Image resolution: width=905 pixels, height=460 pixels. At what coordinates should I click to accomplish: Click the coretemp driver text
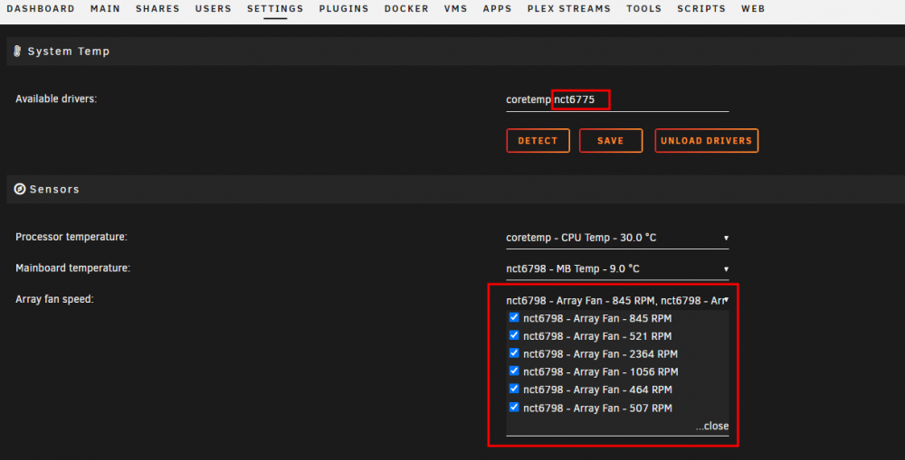pyautogui.click(x=529, y=99)
